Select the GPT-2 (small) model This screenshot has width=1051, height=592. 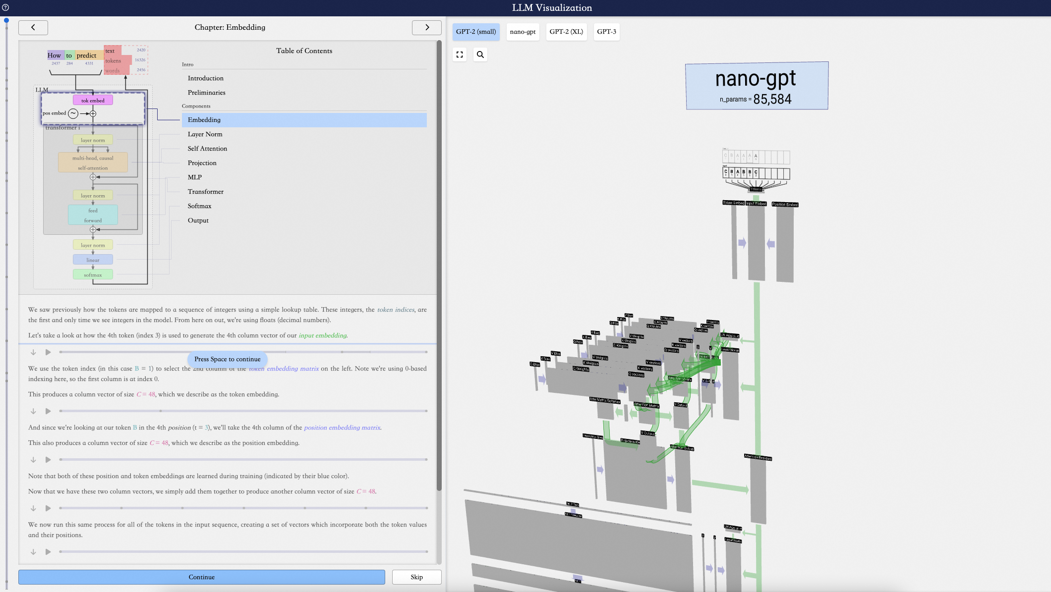pos(475,32)
